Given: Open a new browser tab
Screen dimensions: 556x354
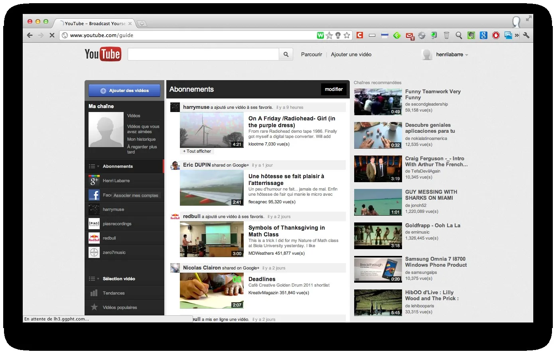Looking at the screenshot, I should coord(142,24).
